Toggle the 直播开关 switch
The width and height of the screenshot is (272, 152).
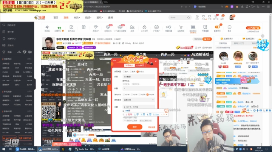tap(217, 27)
